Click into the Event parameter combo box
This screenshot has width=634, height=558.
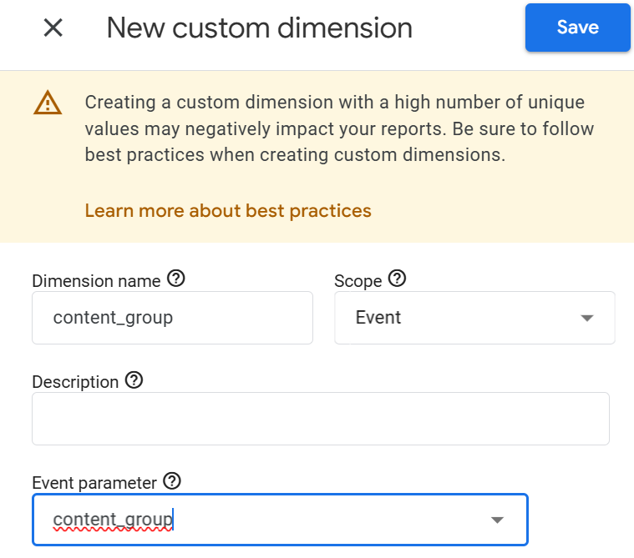pyautogui.click(x=280, y=520)
